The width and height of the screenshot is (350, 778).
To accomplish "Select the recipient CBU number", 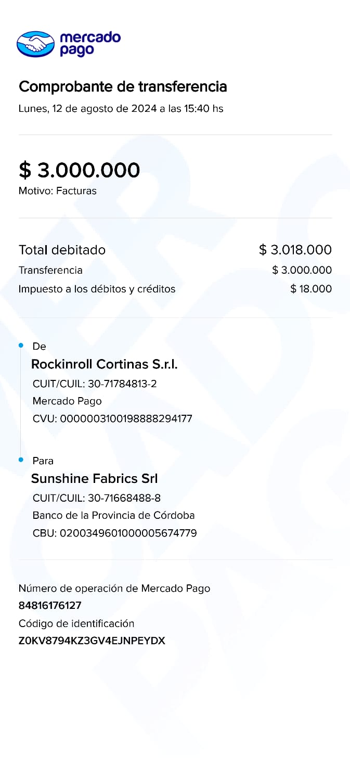I will pyautogui.click(x=128, y=533).
